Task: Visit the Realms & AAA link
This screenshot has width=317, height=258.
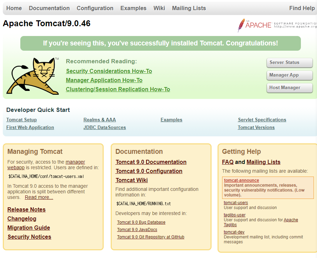Action: pyautogui.click(x=100, y=120)
